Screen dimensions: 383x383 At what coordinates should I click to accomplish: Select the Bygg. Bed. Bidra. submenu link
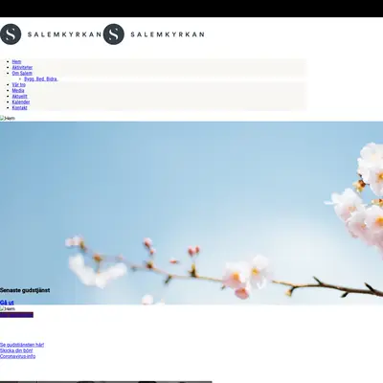point(41,79)
